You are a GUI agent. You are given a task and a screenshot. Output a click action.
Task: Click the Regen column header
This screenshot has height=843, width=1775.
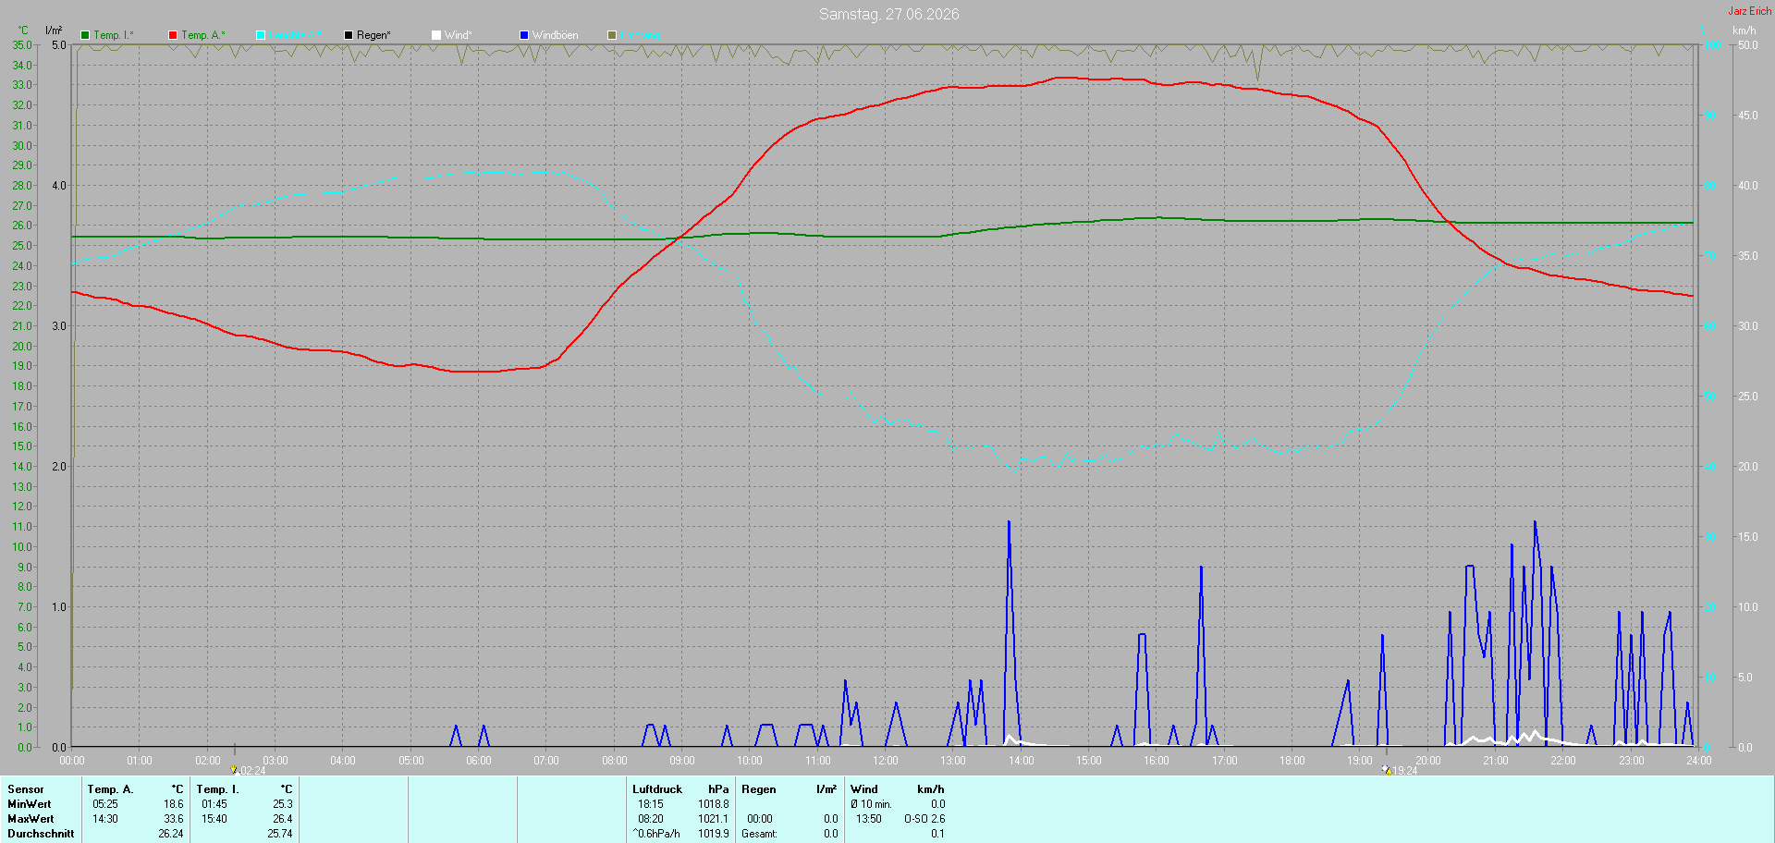pos(759,789)
